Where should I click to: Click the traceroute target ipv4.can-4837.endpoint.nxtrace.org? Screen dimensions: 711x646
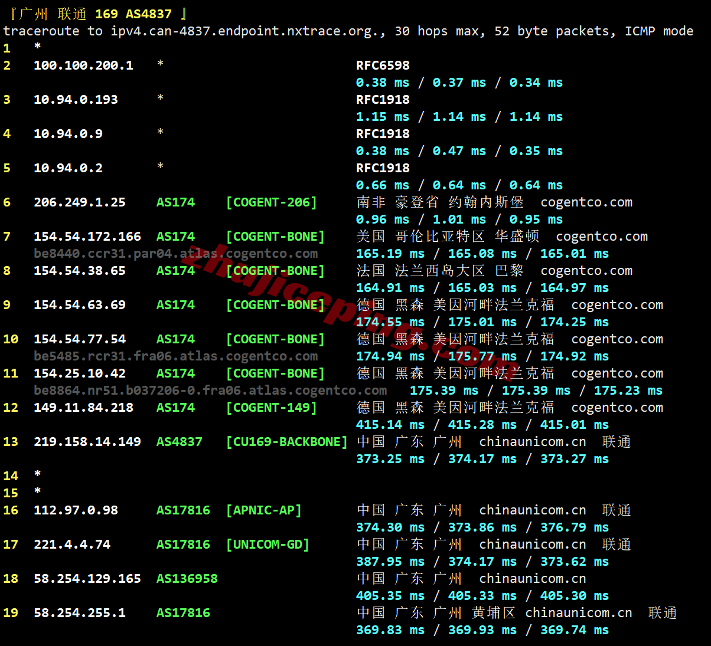click(x=248, y=31)
